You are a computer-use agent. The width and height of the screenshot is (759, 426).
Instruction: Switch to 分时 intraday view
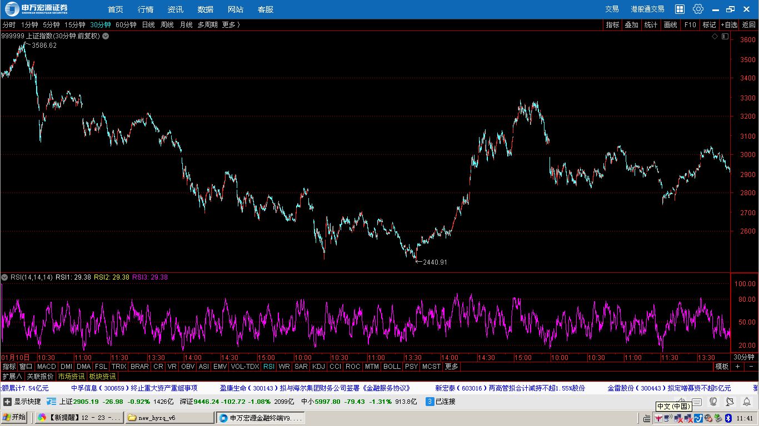point(9,25)
